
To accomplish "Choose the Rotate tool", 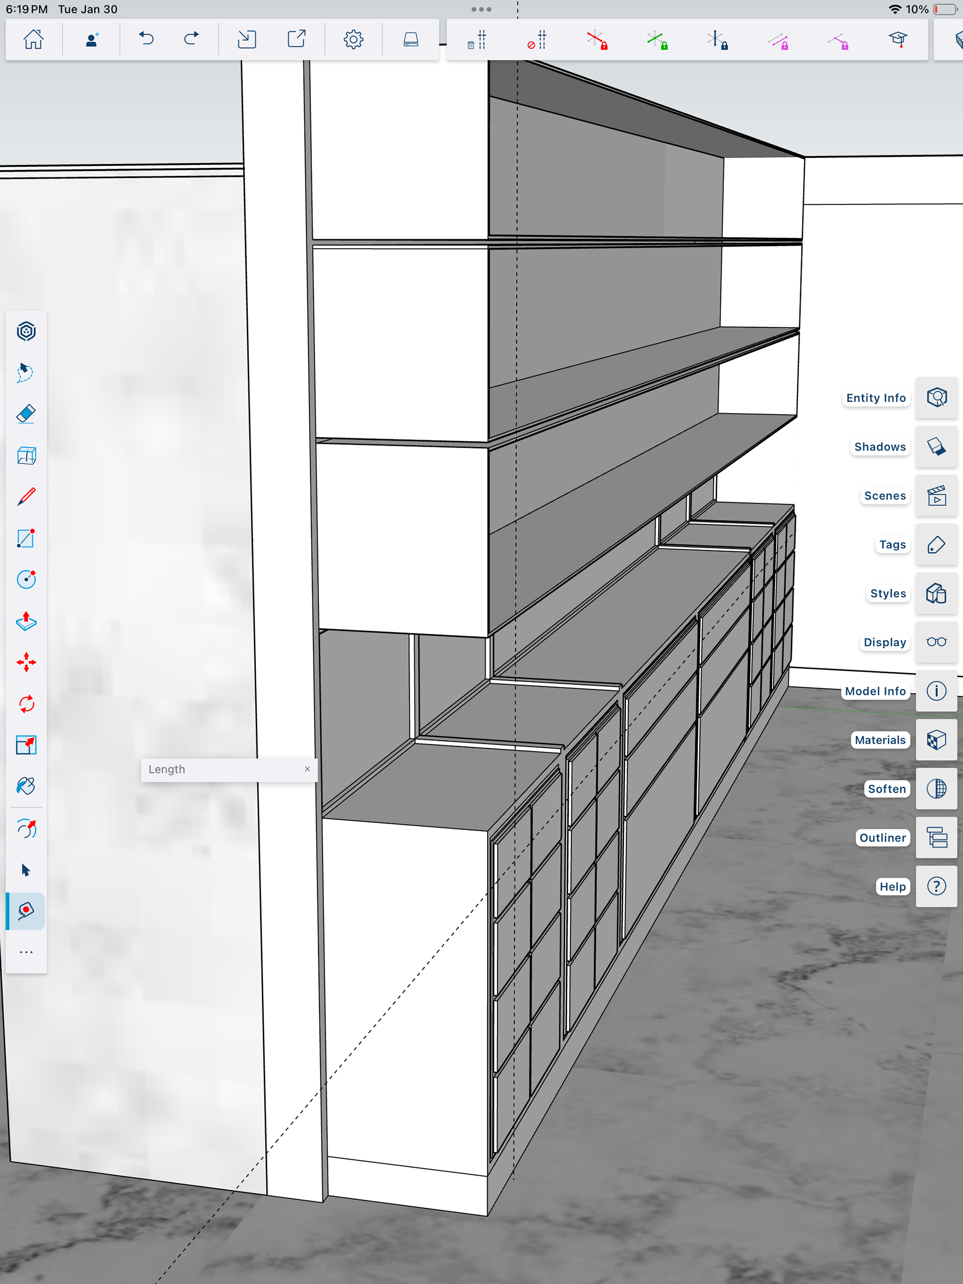I will click(x=26, y=704).
